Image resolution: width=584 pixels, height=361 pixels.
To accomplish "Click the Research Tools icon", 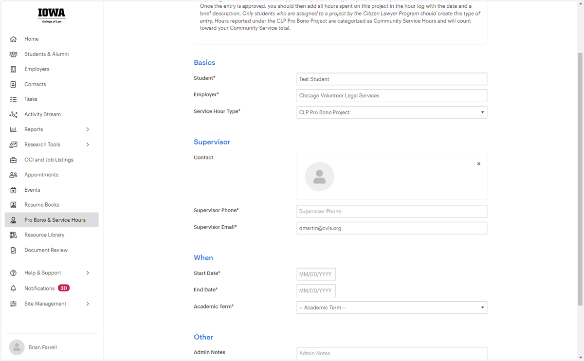I will [x=13, y=144].
